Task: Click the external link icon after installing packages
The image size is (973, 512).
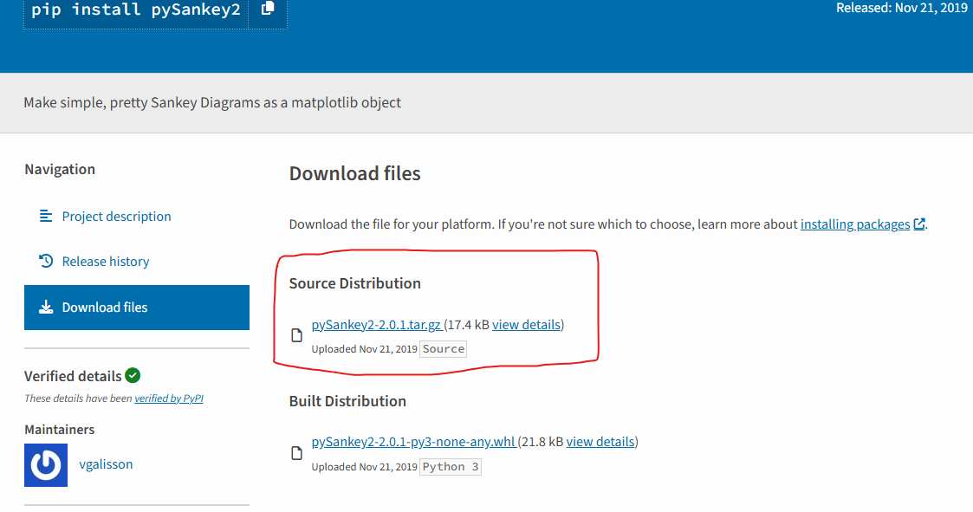Action: tap(919, 224)
